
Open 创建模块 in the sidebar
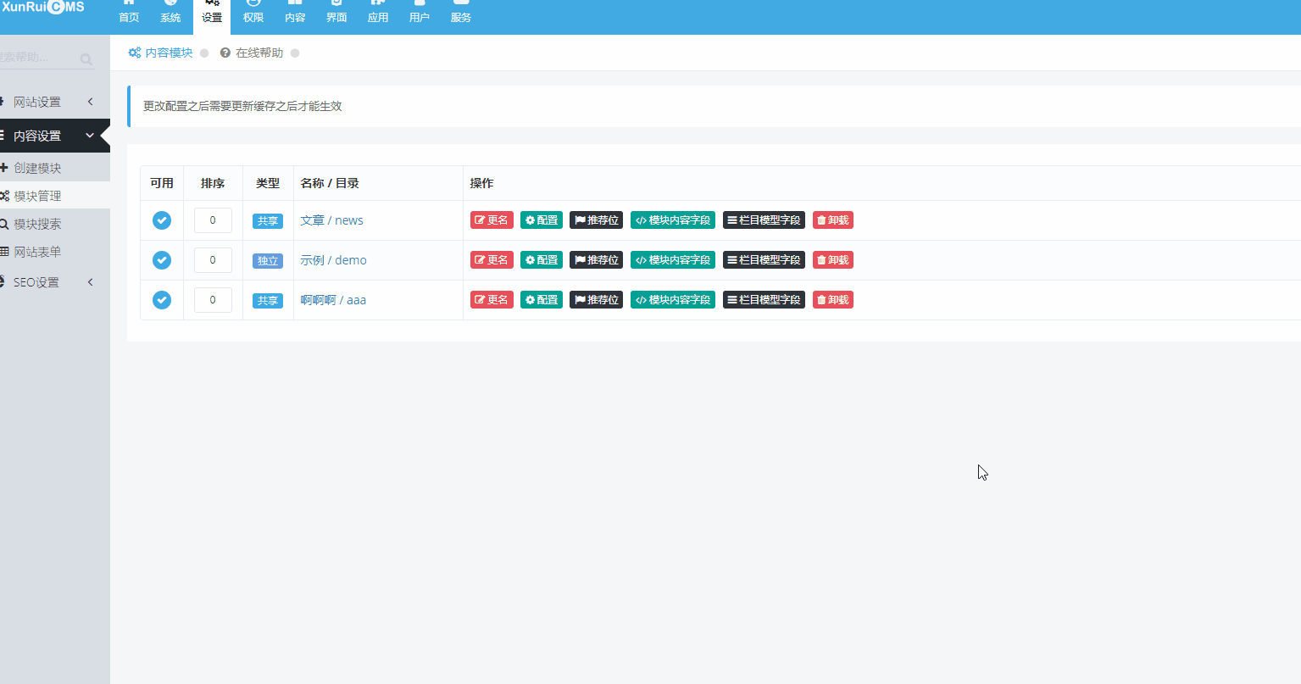(x=55, y=168)
